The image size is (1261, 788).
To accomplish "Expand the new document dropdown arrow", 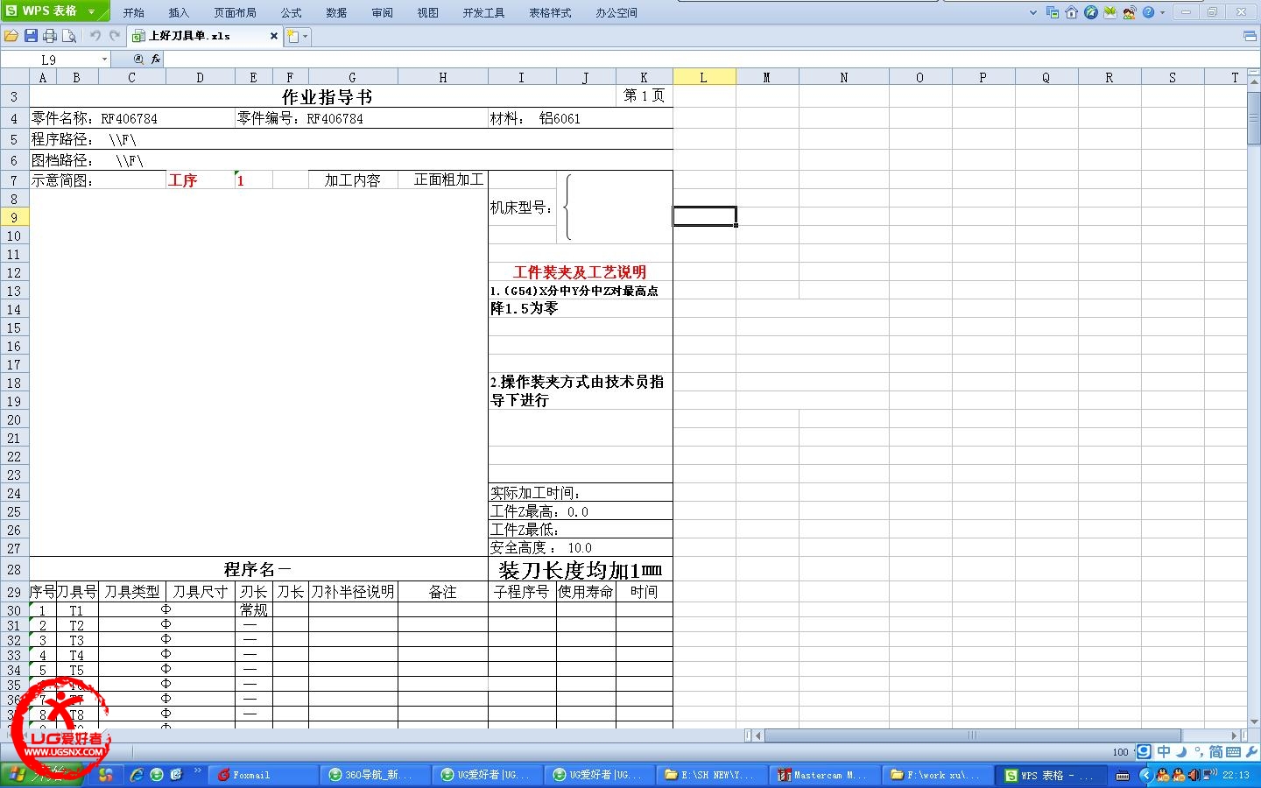I will (x=305, y=36).
